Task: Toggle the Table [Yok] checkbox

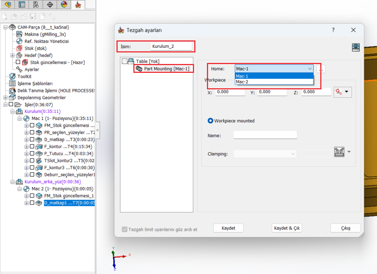Action: click(124, 61)
